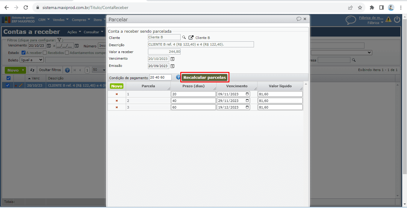Open calendar for Vencimento in Parcelar dialog
The height and width of the screenshot is (208, 407).
point(173,59)
